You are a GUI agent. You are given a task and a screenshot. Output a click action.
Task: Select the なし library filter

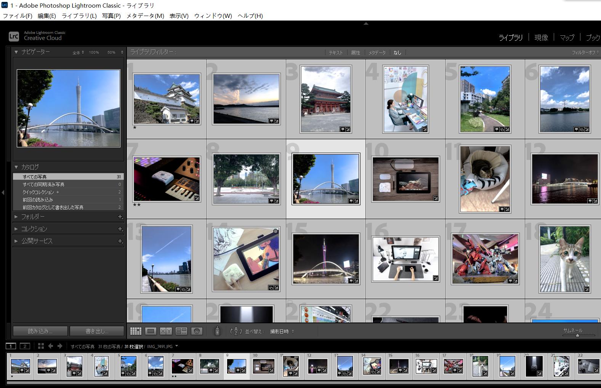pyautogui.click(x=397, y=53)
